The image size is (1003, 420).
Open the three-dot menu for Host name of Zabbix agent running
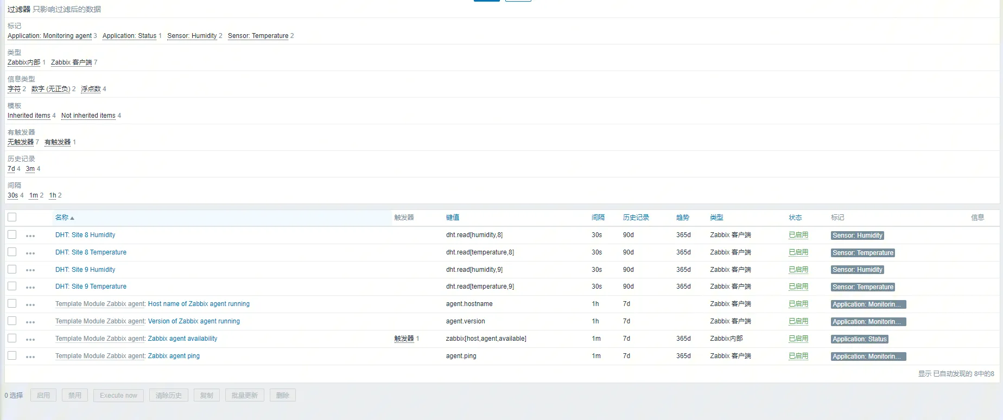(x=30, y=304)
